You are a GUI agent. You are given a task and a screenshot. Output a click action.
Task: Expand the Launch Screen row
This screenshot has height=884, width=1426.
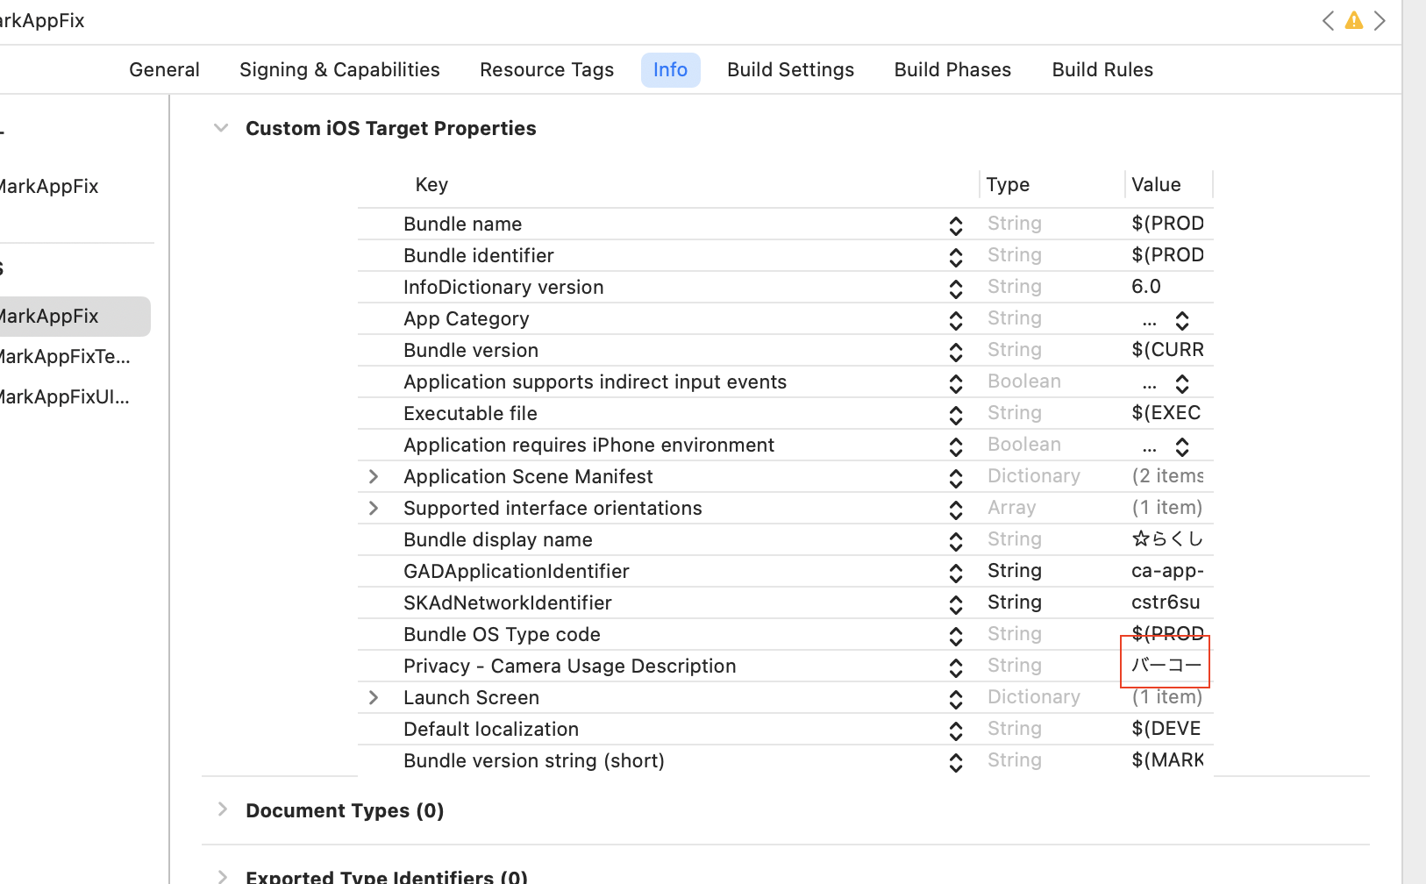(x=374, y=697)
